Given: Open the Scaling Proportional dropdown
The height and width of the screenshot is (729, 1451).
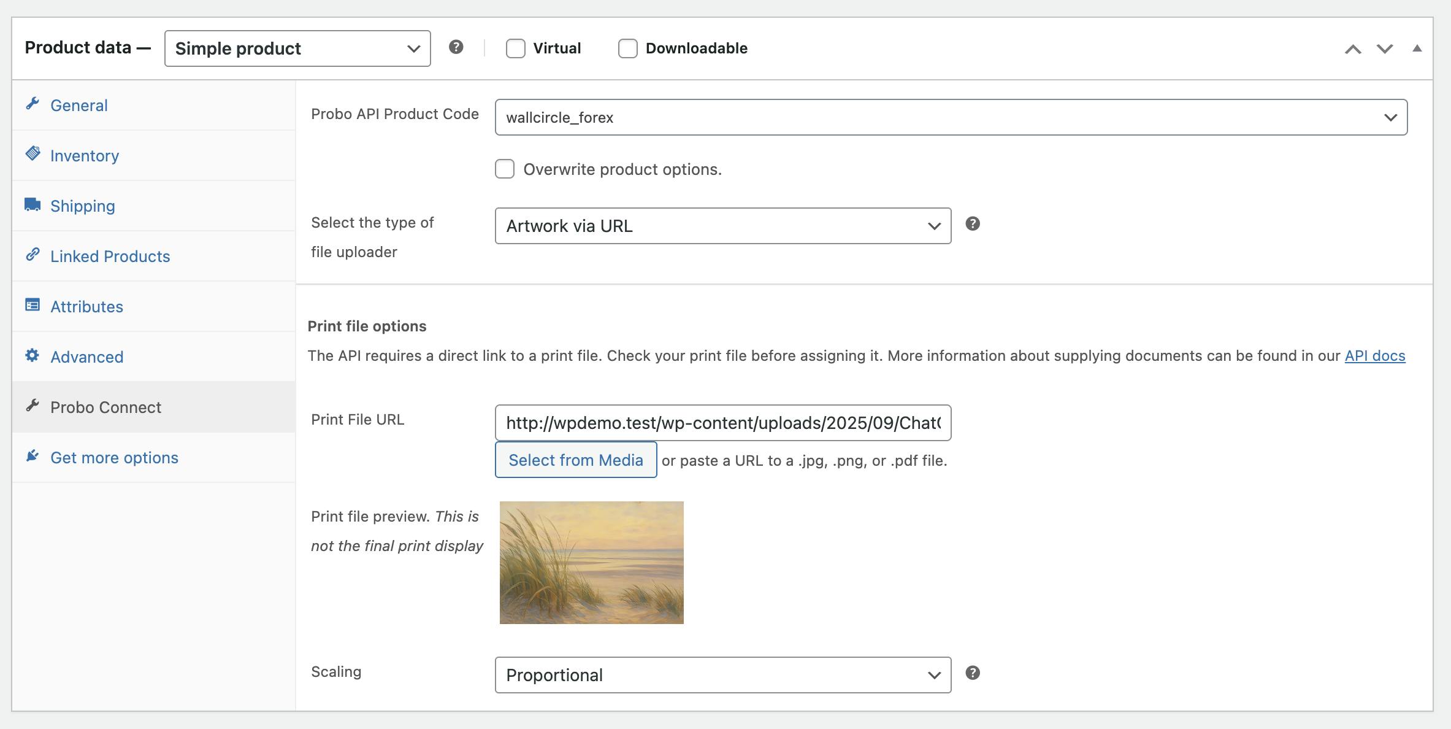Looking at the screenshot, I should (722, 675).
